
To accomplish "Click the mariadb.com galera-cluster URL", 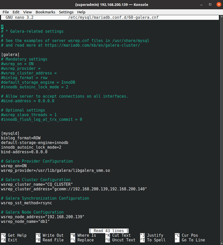I will (92, 45).
